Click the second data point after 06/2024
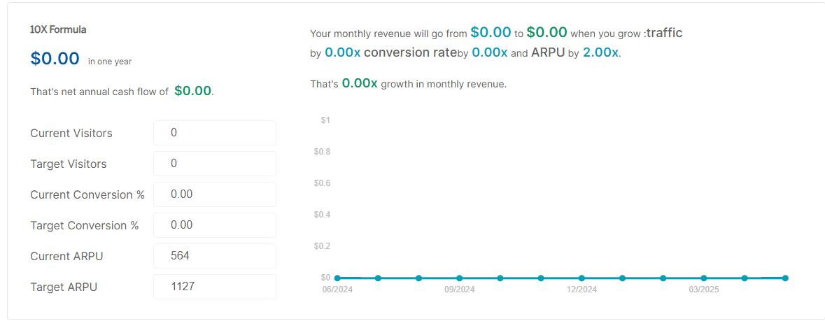Screen dimensions: 825x321 tap(418, 278)
